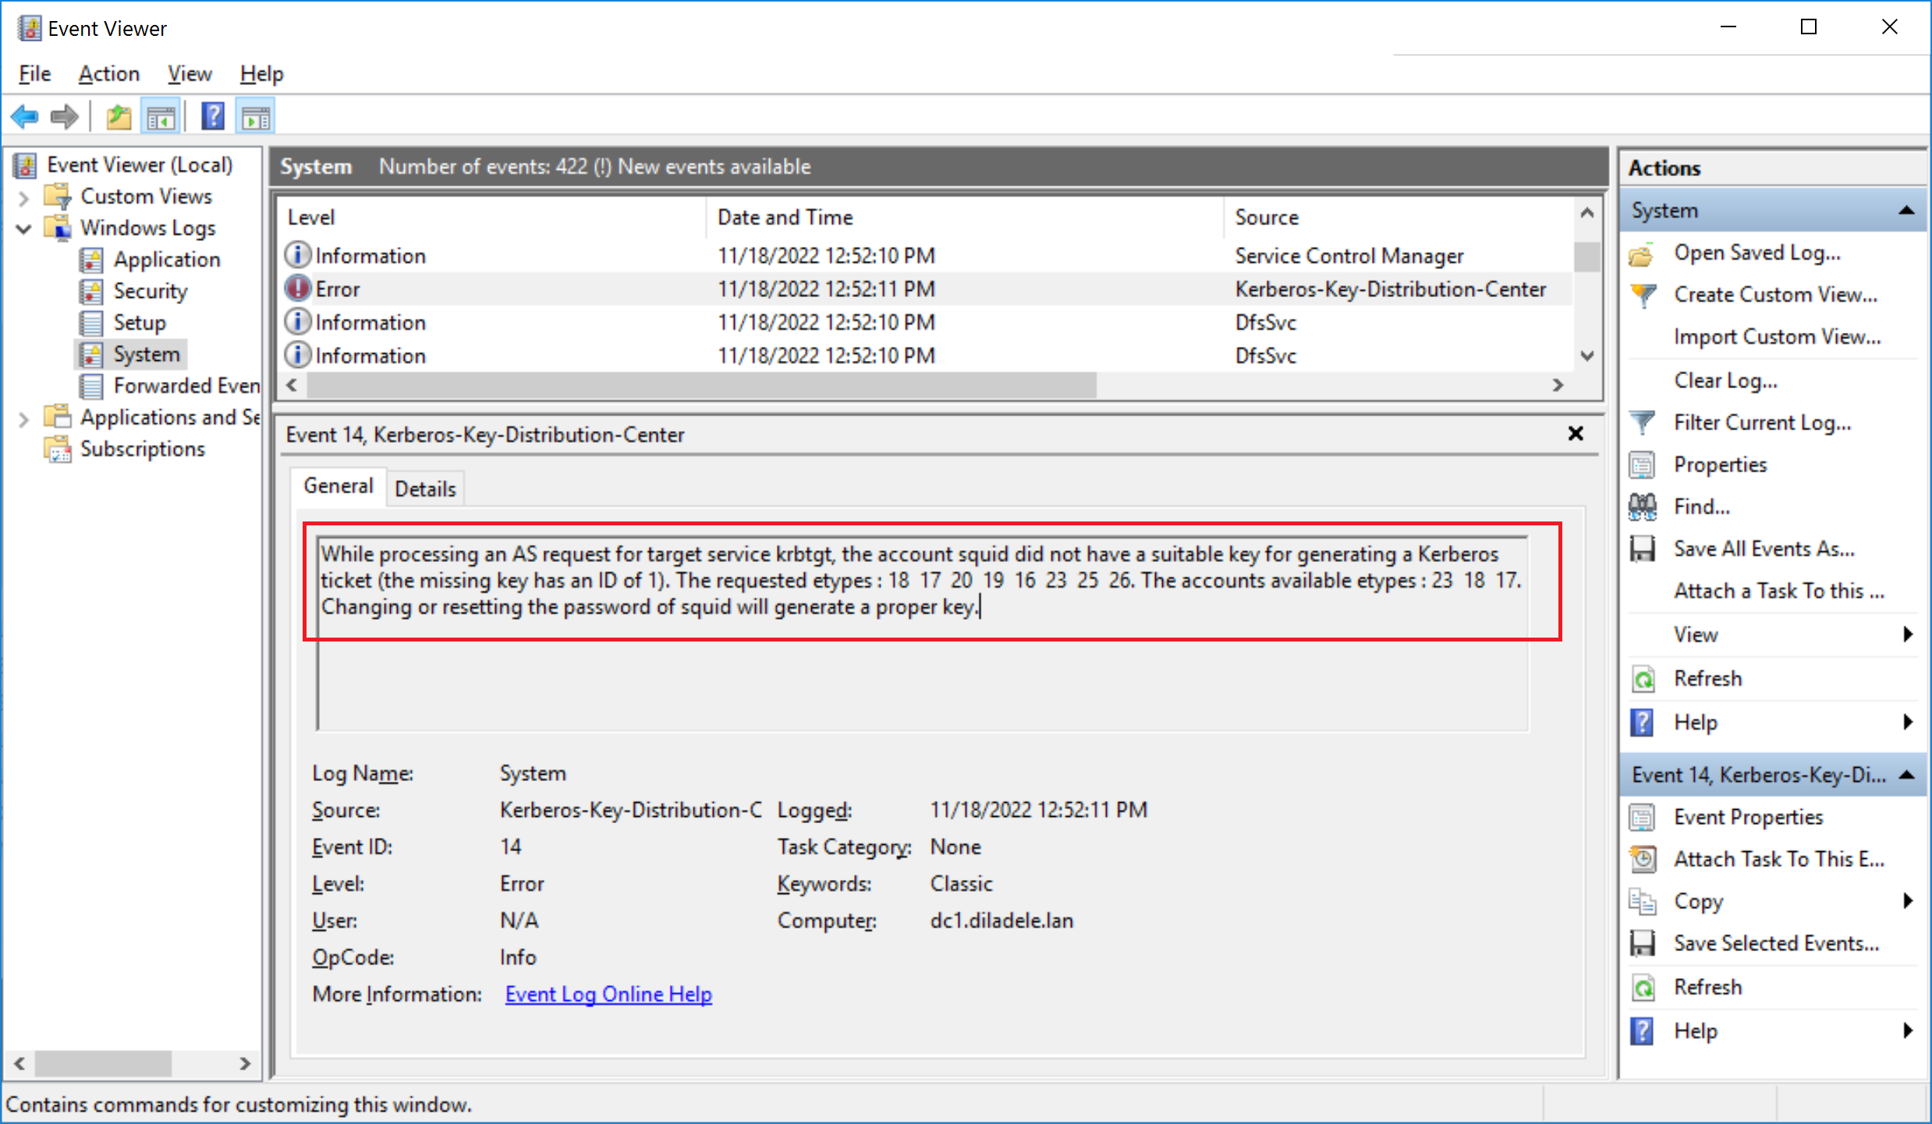
Task: Click the Save All Events As floppy icon
Action: pos(1643,549)
